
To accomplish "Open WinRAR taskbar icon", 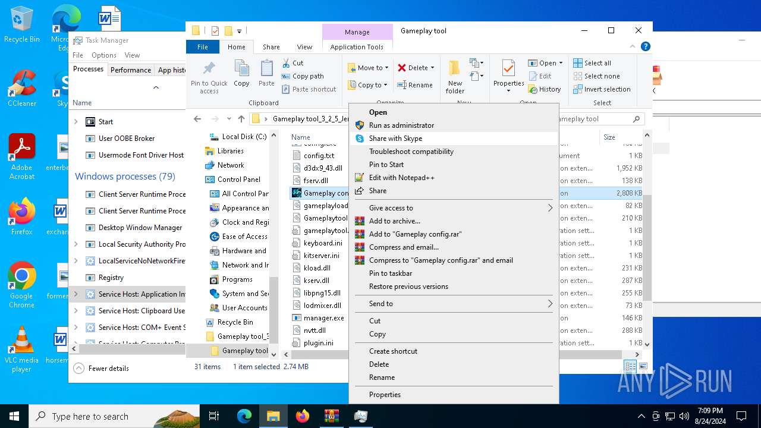I will (331, 416).
